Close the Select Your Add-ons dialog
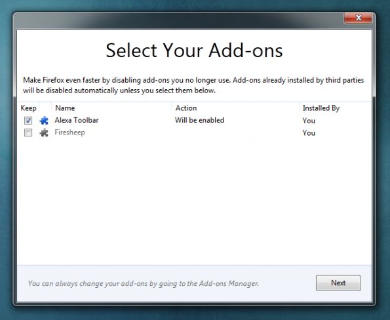The image size is (390, 320). coord(358,18)
